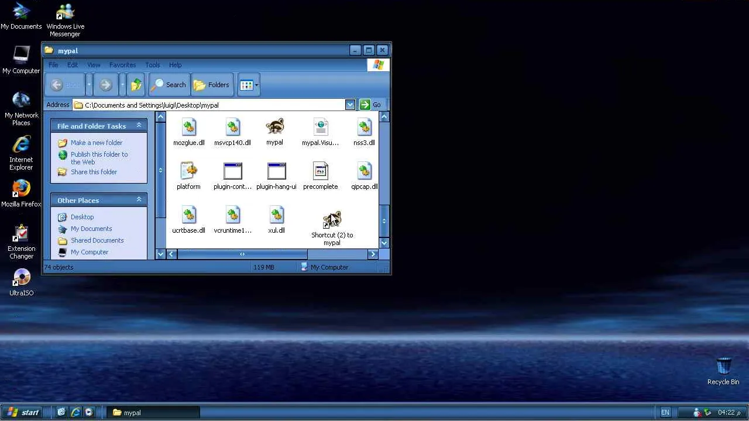Open the Back button history dropdown
The width and height of the screenshot is (749, 421).
tap(89, 85)
